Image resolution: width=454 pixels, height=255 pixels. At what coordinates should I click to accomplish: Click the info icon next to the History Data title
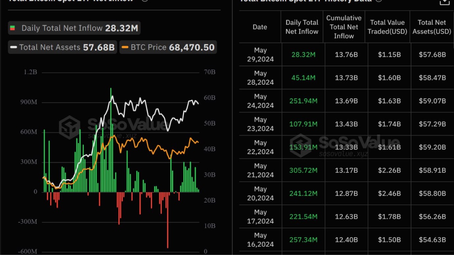tap(379, 1)
